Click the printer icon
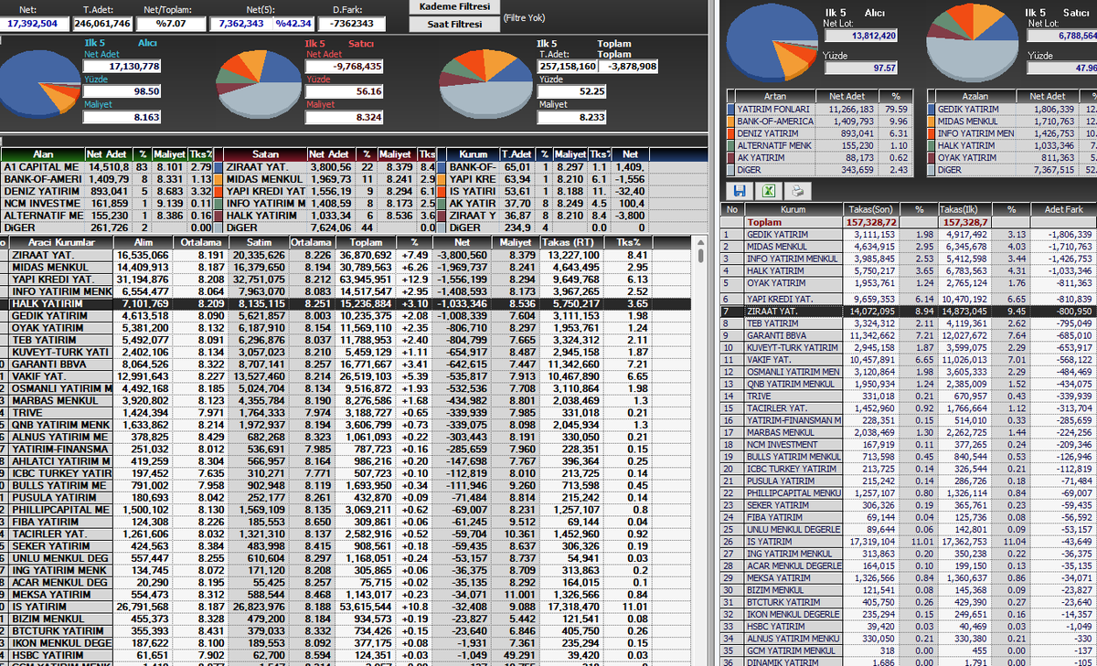 click(x=798, y=191)
